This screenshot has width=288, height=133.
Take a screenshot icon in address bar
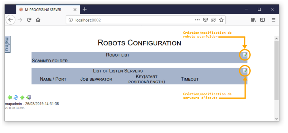(213, 20)
